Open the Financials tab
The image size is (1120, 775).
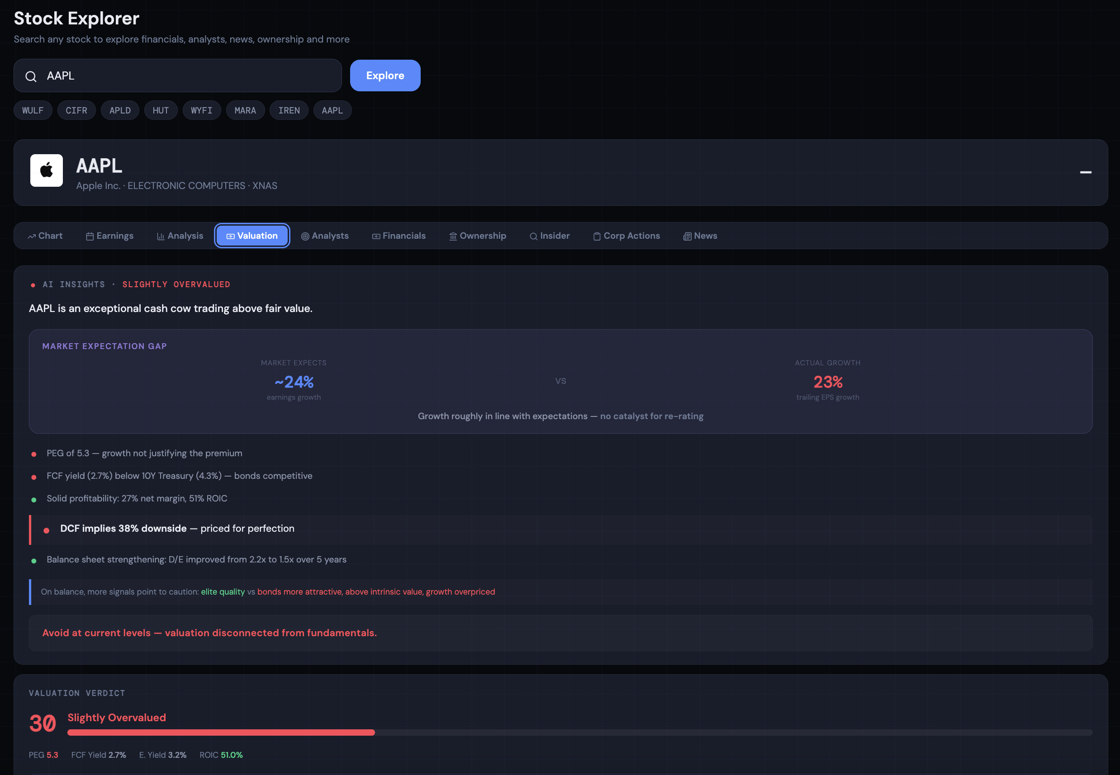pyautogui.click(x=399, y=236)
